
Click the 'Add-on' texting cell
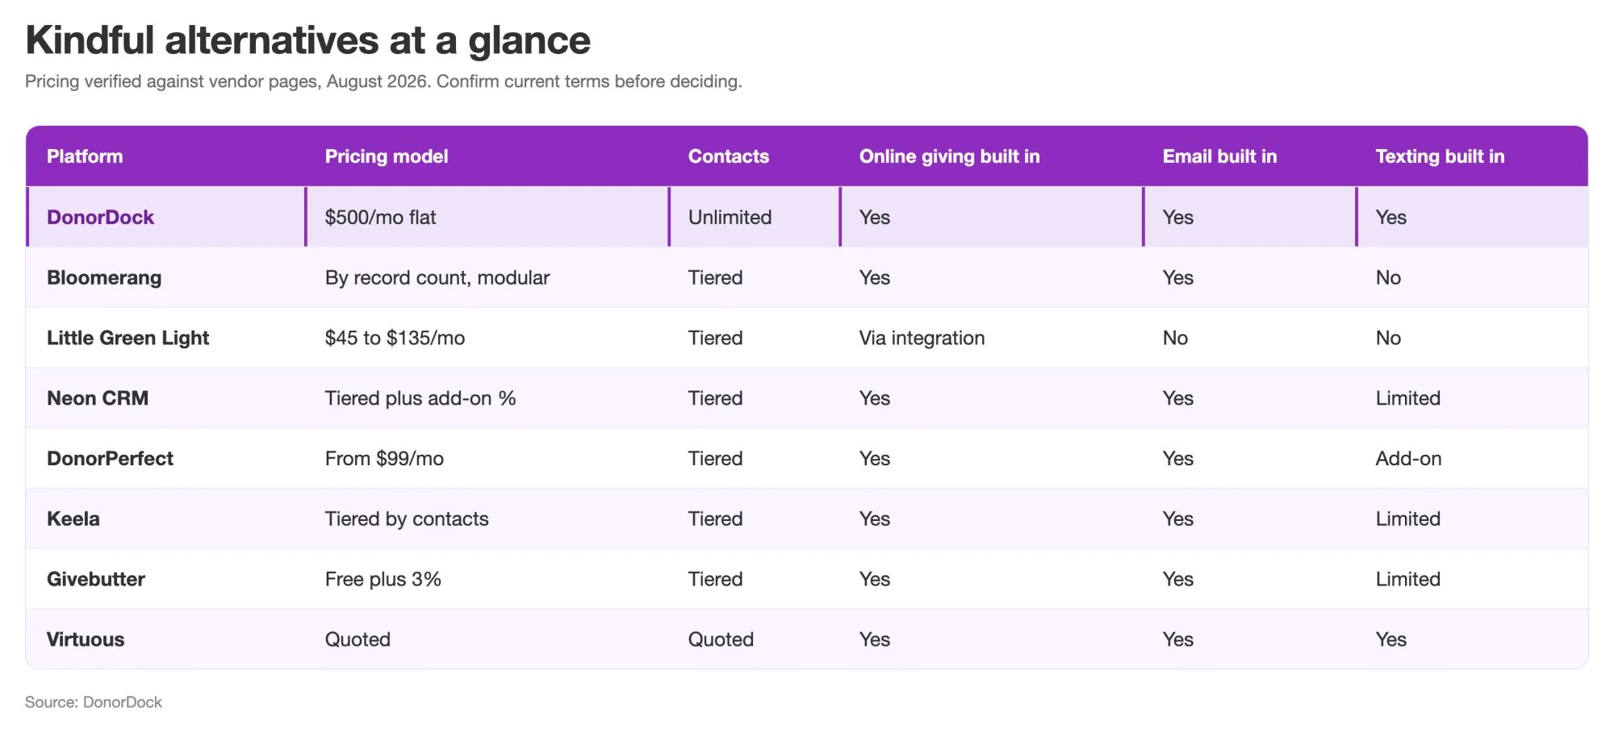1408,458
